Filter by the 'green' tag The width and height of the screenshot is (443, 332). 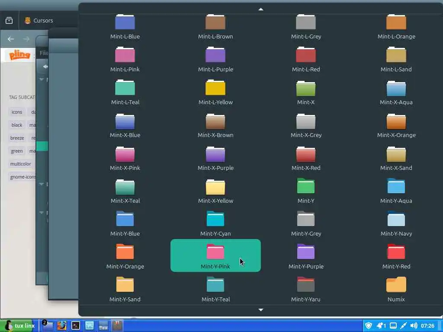(x=17, y=151)
